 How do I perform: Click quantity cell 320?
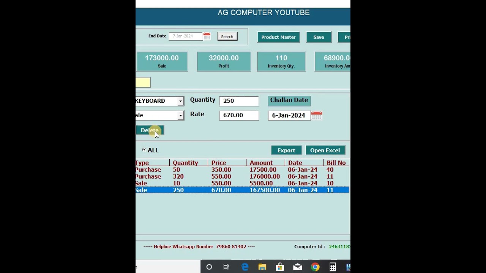click(x=178, y=176)
